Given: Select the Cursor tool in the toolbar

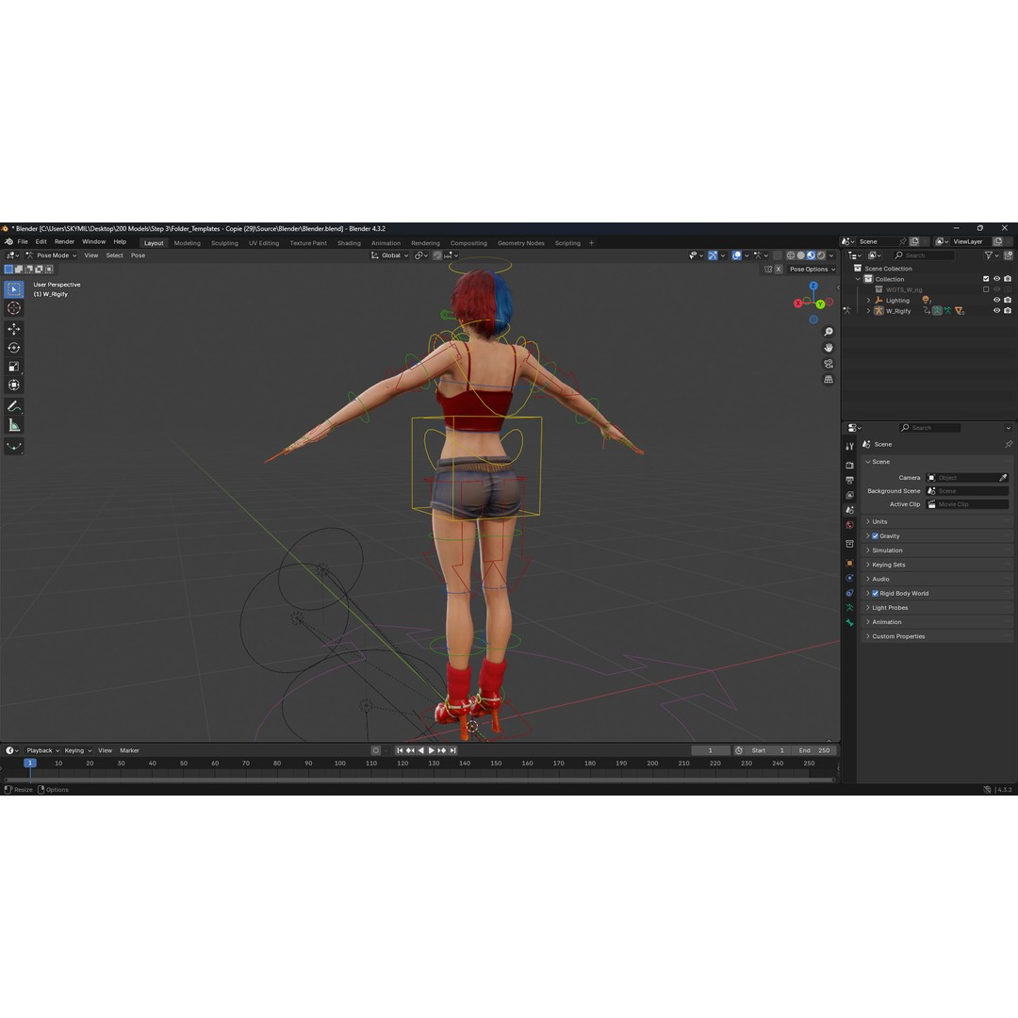Looking at the screenshot, I should (13, 308).
